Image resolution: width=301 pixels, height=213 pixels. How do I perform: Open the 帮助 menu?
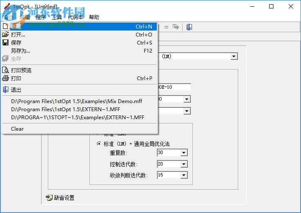[x=94, y=17]
